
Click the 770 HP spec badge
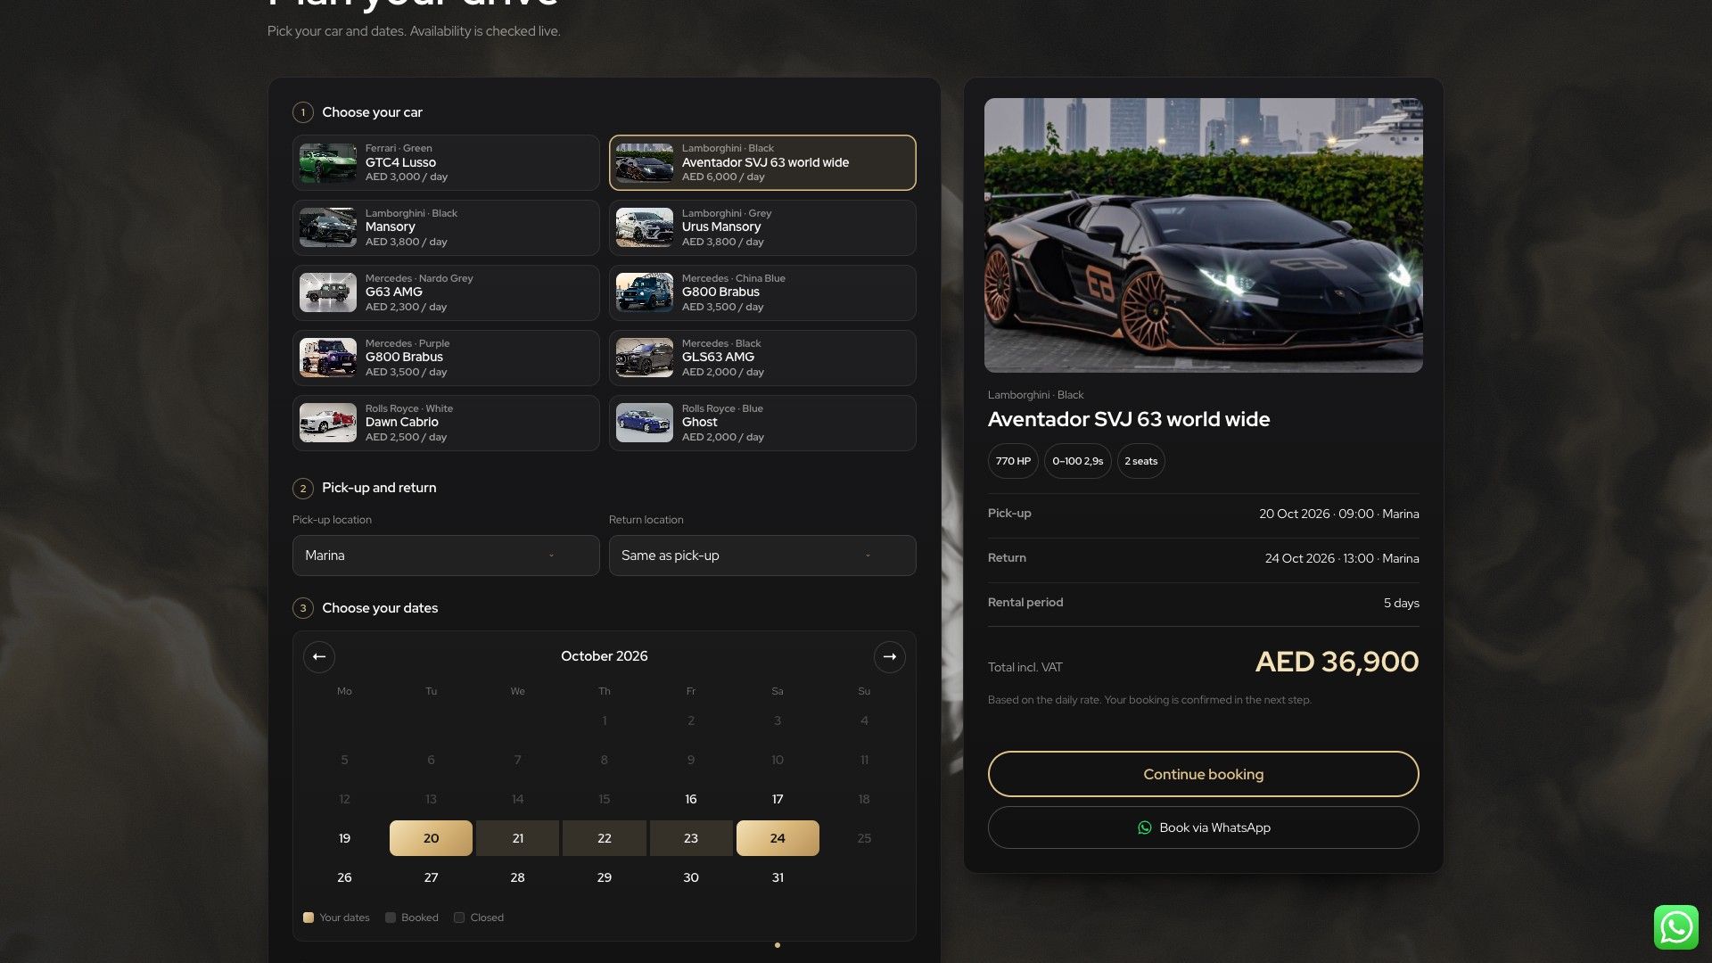click(x=1013, y=461)
